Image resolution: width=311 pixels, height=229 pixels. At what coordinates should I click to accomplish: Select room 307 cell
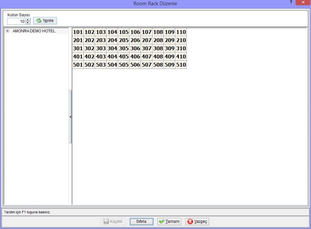[x=147, y=49]
